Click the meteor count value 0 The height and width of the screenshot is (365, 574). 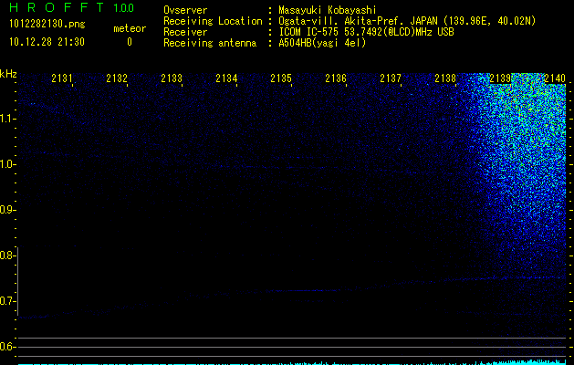130,42
